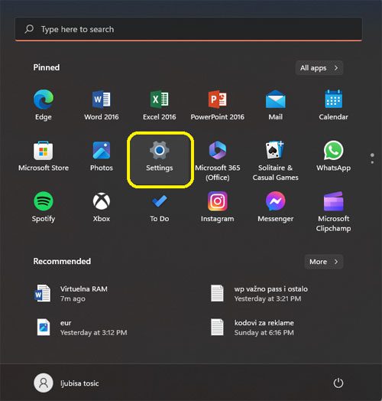
Task: Show More recommended items
Action: click(x=324, y=262)
